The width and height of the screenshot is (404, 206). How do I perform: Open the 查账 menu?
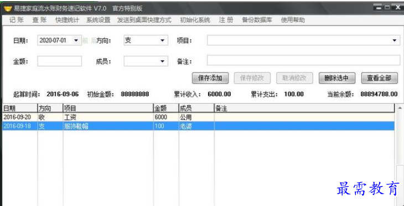pyautogui.click(x=39, y=20)
